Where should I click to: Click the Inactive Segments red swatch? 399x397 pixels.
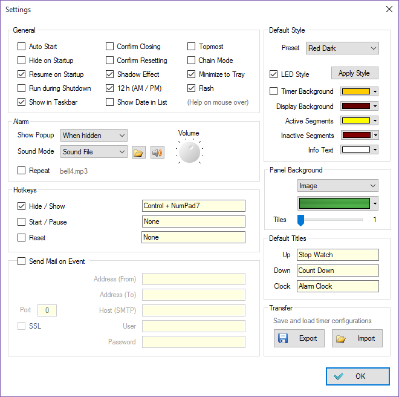[357, 135]
